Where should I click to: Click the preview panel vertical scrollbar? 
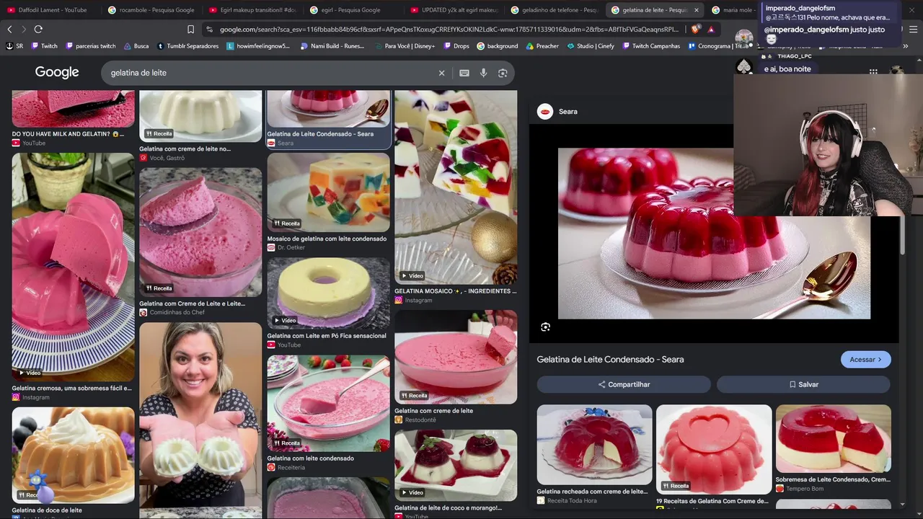pyautogui.click(x=901, y=234)
